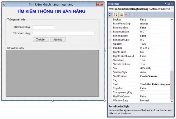
Task: Select the gray results data grid
Action: pos(52,73)
